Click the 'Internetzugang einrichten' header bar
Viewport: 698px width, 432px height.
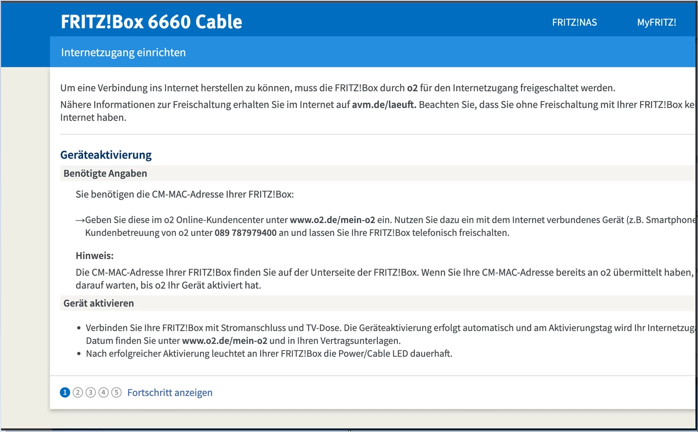tap(123, 52)
